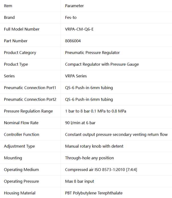Click the 'Item' column header
This screenshot has height=198, width=172.
(x=8, y=6)
